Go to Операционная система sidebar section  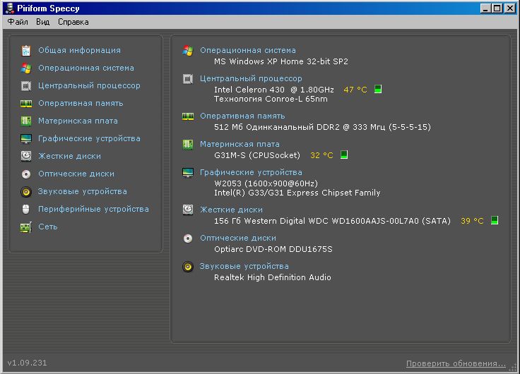[x=86, y=68]
